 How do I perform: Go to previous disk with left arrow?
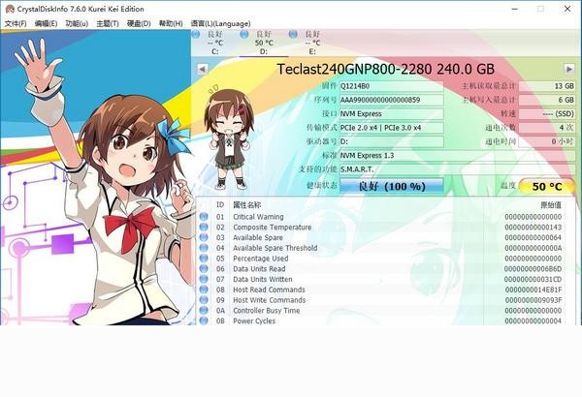coord(203,69)
